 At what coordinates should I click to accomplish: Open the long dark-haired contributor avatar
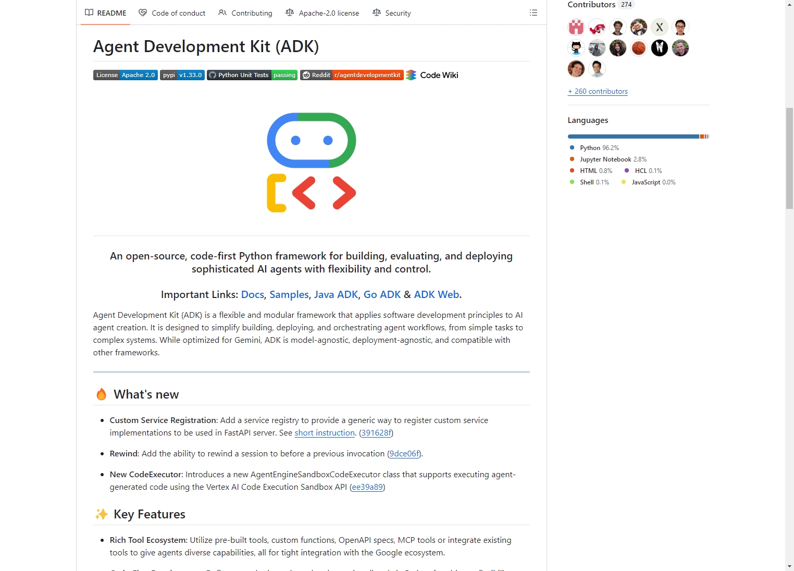618,48
